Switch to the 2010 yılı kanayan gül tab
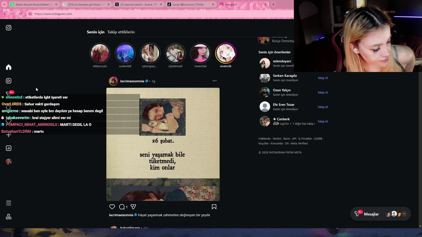 click(86, 5)
